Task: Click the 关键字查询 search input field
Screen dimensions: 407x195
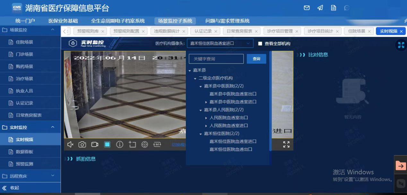Action: click(216, 59)
